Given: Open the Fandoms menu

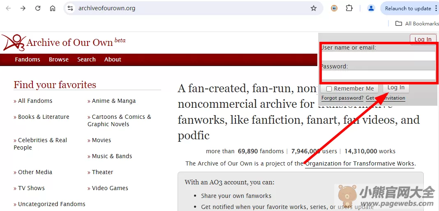Looking at the screenshot, I should [28, 59].
